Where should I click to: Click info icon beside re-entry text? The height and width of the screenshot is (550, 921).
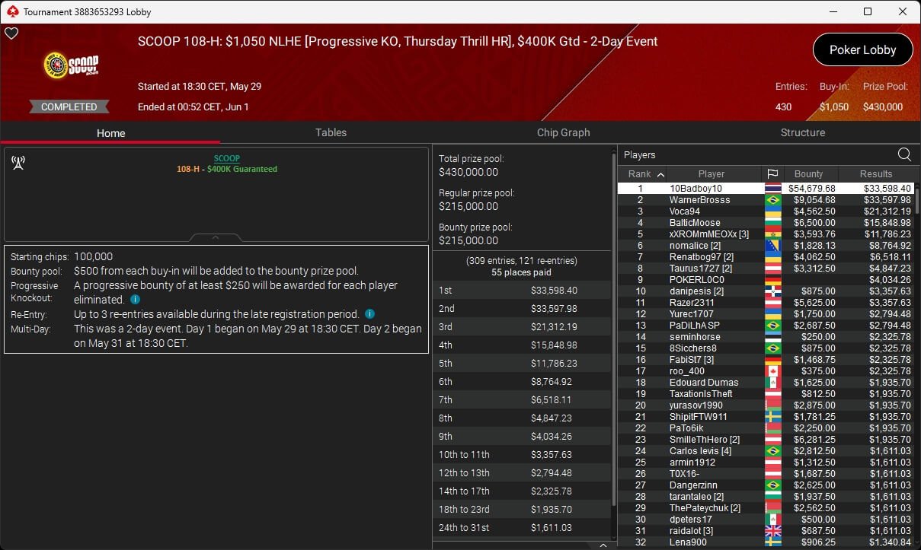369,314
